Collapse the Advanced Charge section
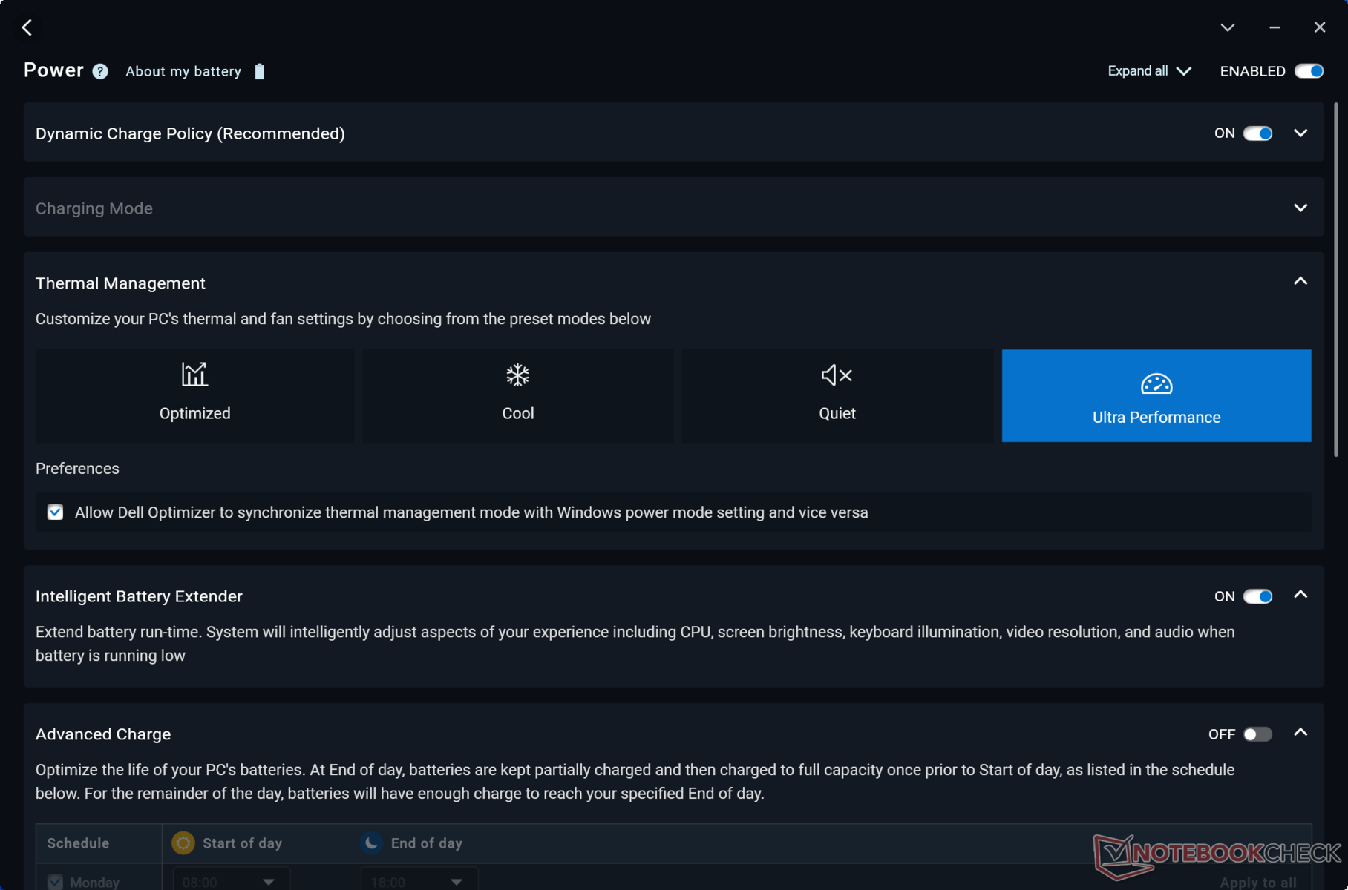 (x=1300, y=733)
